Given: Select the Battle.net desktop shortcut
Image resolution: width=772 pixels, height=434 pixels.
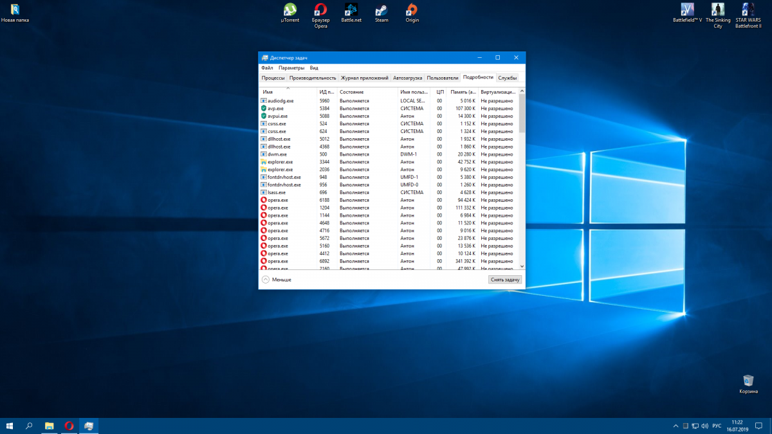Looking at the screenshot, I should (351, 10).
